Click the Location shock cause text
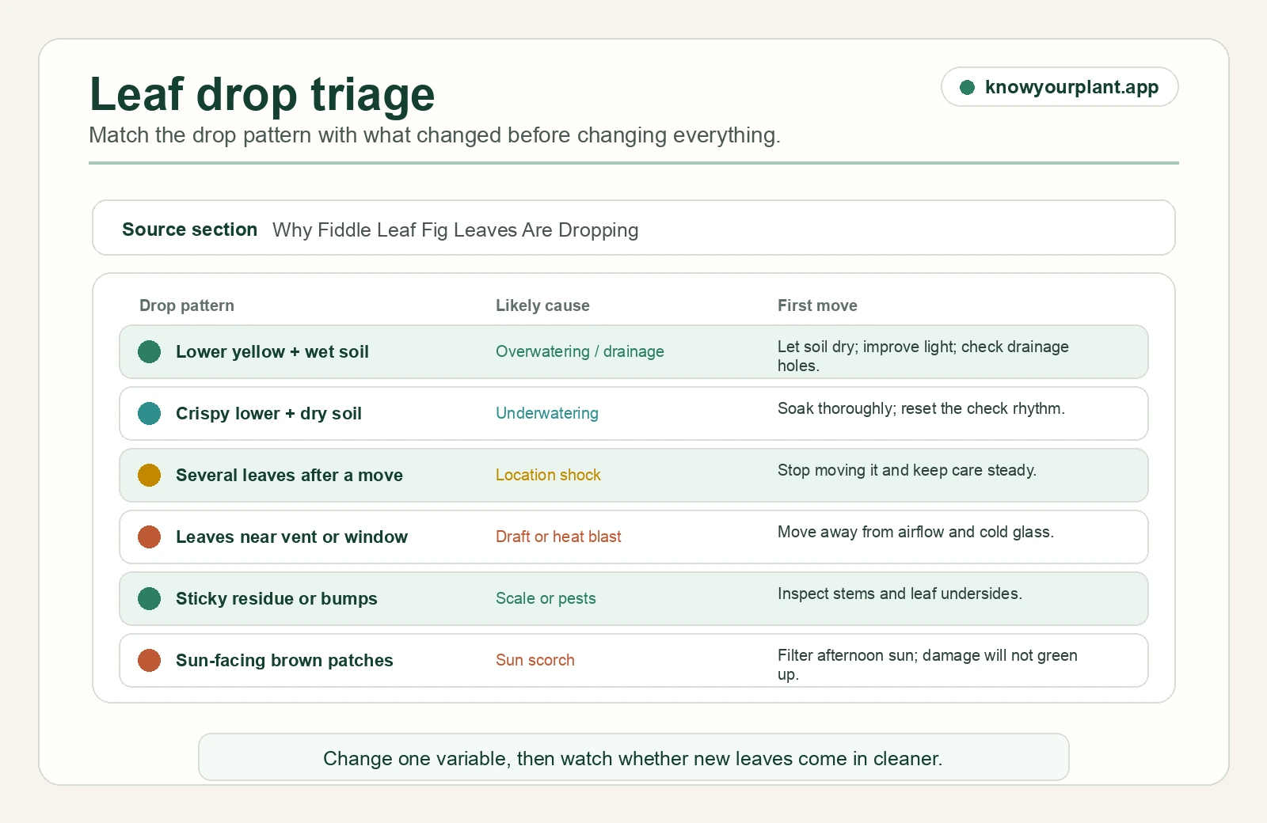Screen dimensions: 1267x823 (x=548, y=475)
